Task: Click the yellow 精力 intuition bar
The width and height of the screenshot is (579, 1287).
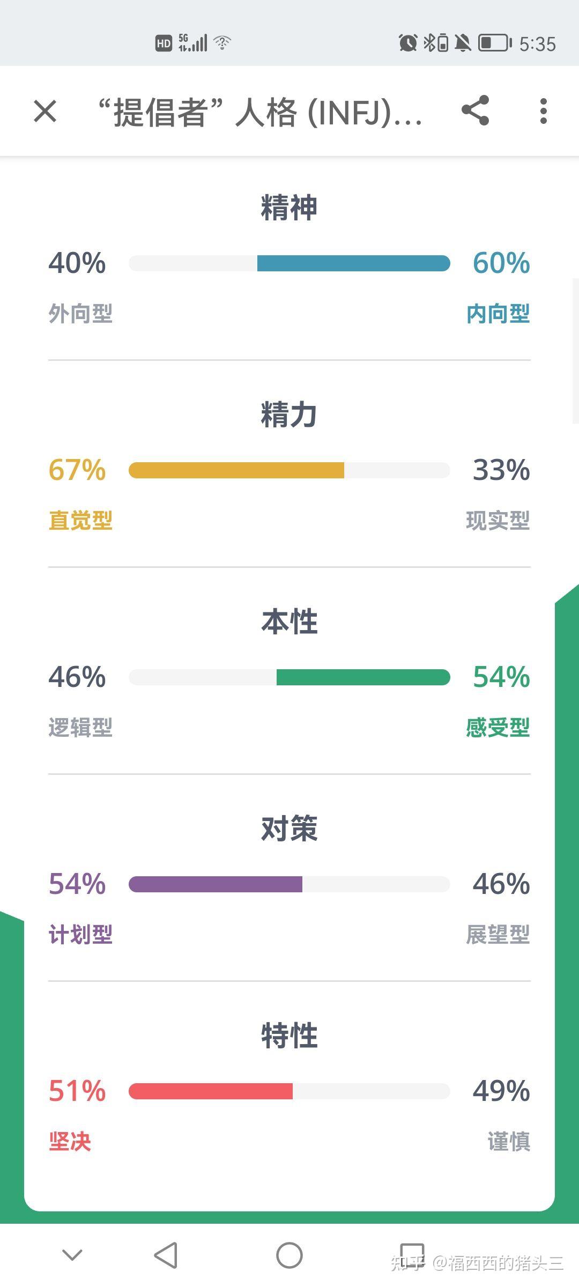Action: coord(236,470)
